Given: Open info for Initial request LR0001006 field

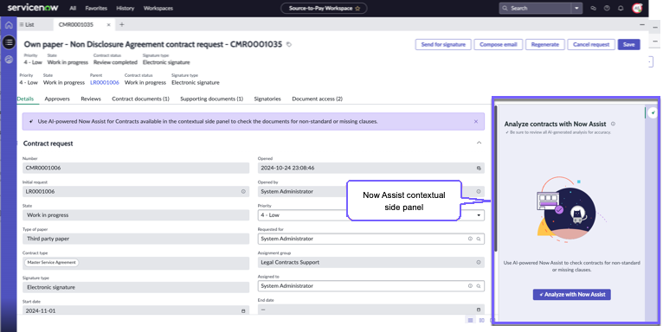Looking at the screenshot, I should (x=243, y=191).
